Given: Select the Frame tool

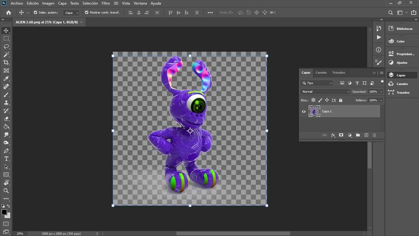Looking at the screenshot, I should pyautogui.click(x=6, y=71).
